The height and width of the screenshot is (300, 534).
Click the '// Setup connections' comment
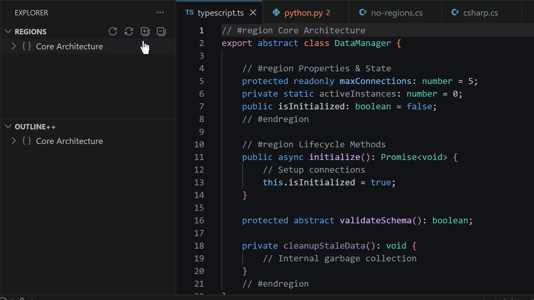(314, 170)
